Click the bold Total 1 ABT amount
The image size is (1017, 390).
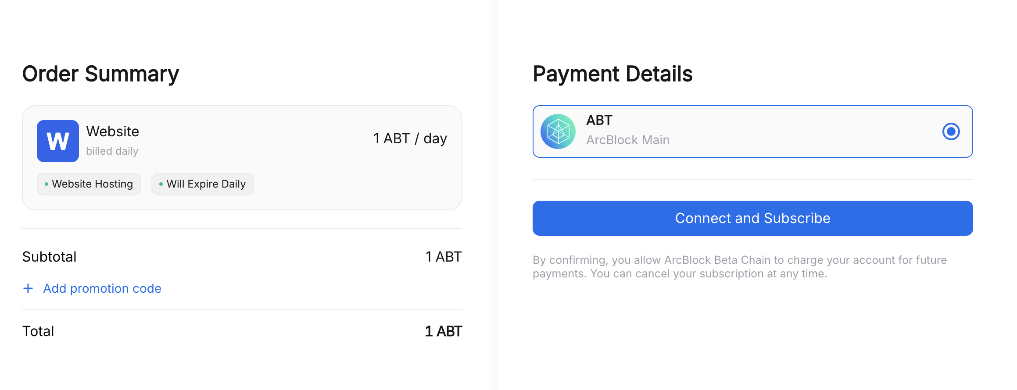(443, 331)
